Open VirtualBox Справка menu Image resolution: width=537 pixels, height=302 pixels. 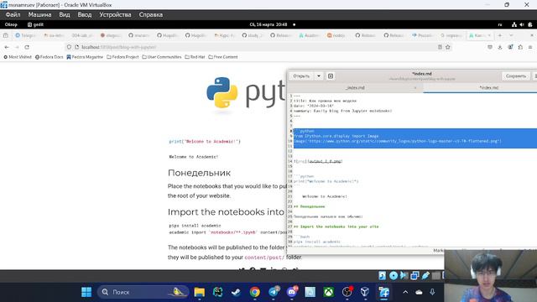151,15
